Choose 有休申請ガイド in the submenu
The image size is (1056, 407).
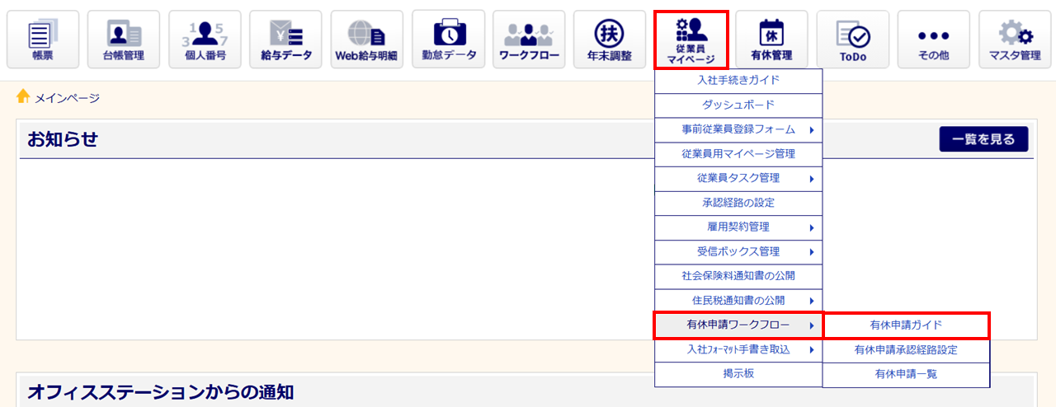point(906,325)
